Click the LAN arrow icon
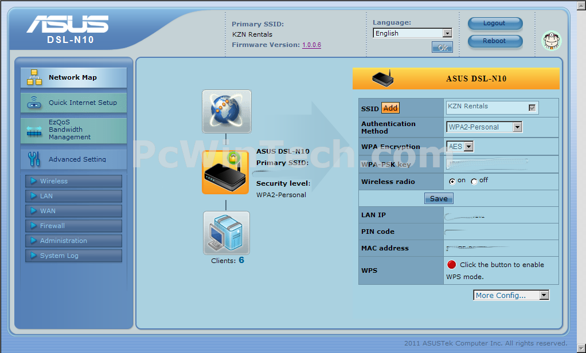586x353 pixels. click(33, 196)
